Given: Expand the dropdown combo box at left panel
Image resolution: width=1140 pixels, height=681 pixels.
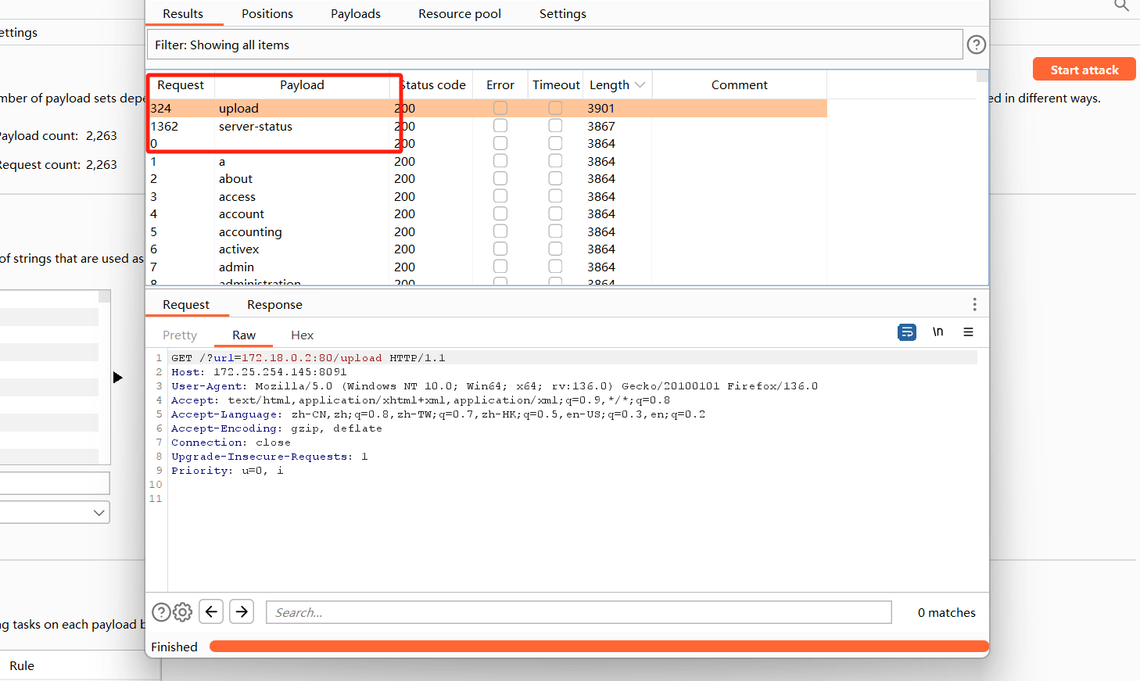Looking at the screenshot, I should (x=99, y=513).
